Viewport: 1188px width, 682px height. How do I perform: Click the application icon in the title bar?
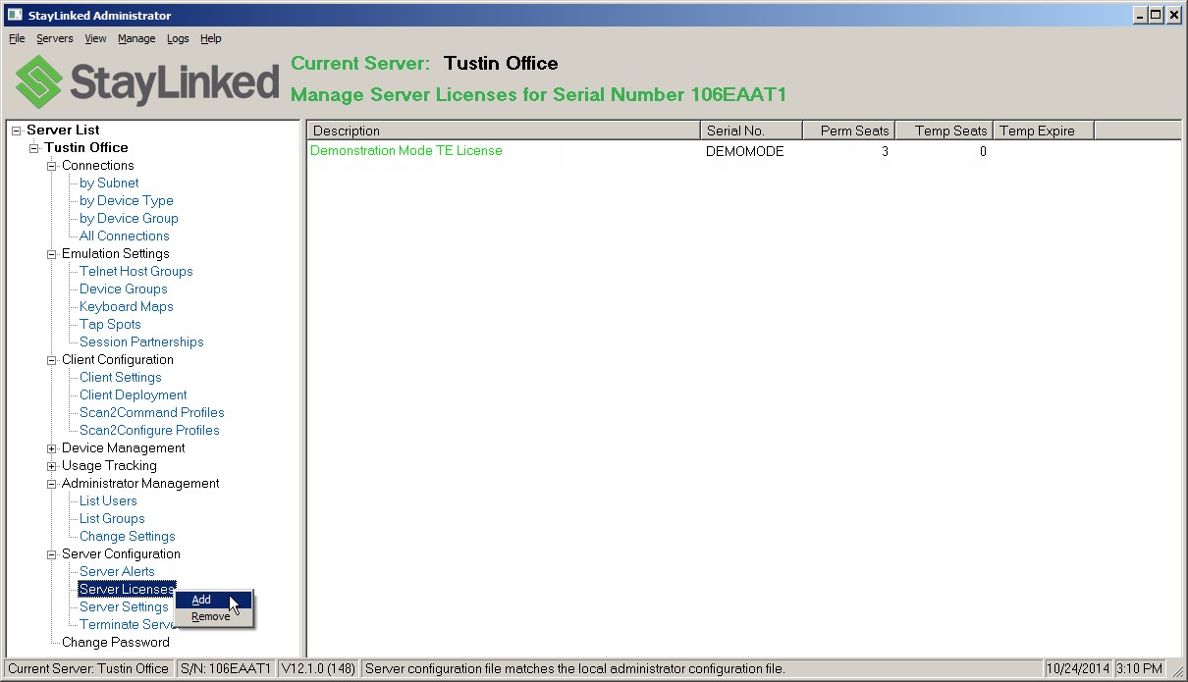13,14
